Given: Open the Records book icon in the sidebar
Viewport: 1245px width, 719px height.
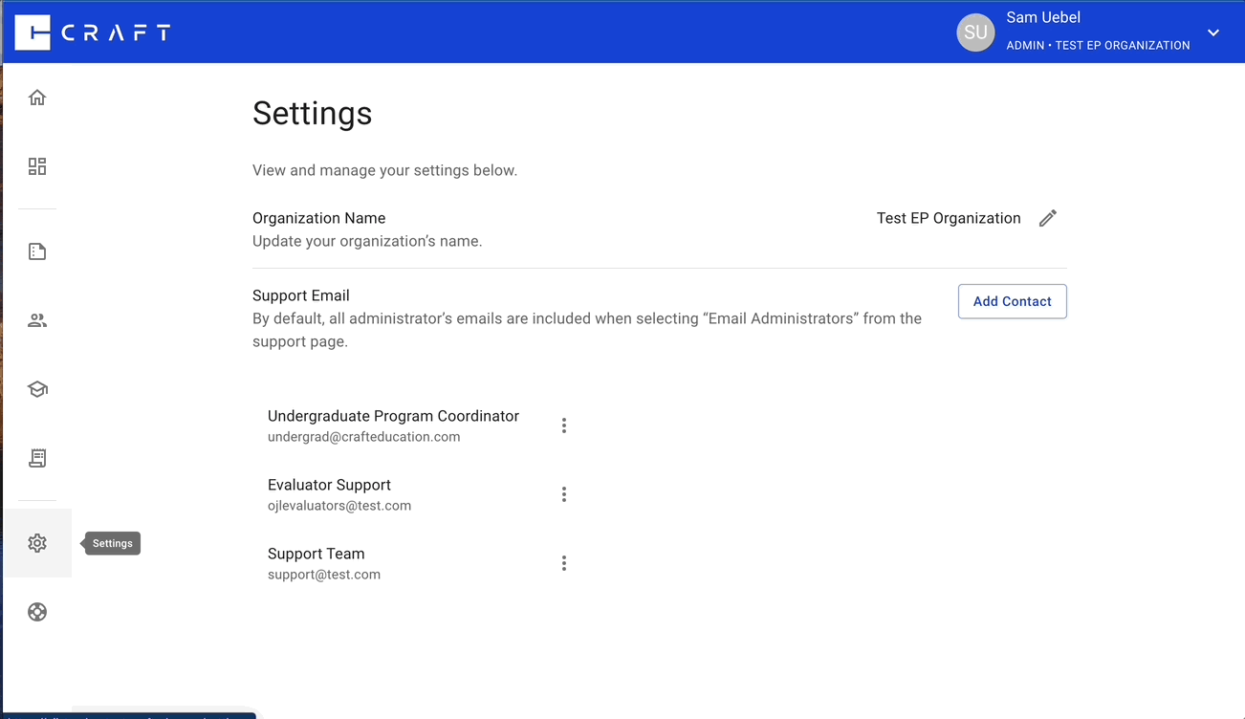Looking at the screenshot, I should tap(36, 458).
